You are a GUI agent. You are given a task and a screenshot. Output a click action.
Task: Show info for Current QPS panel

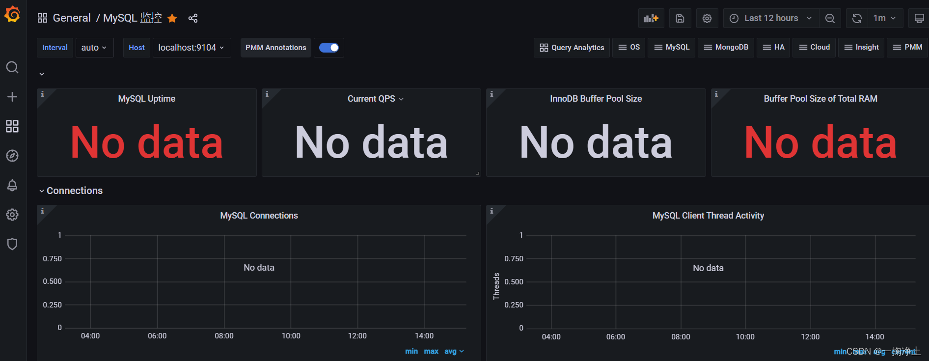point(267,94)
